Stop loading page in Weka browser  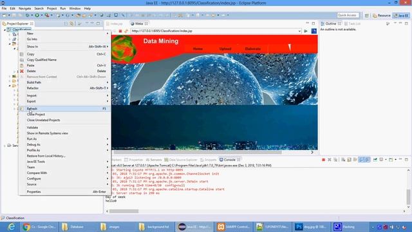pos(120,31)
